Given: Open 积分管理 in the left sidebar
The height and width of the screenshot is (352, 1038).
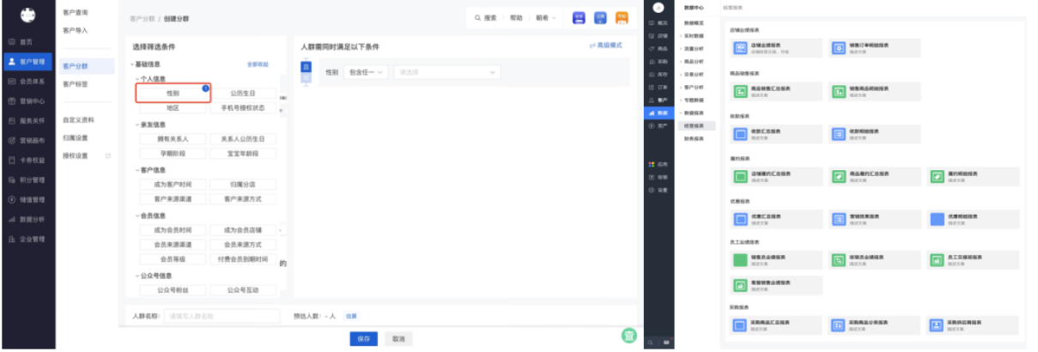Looking at the screenshot, I should [27, 180].
